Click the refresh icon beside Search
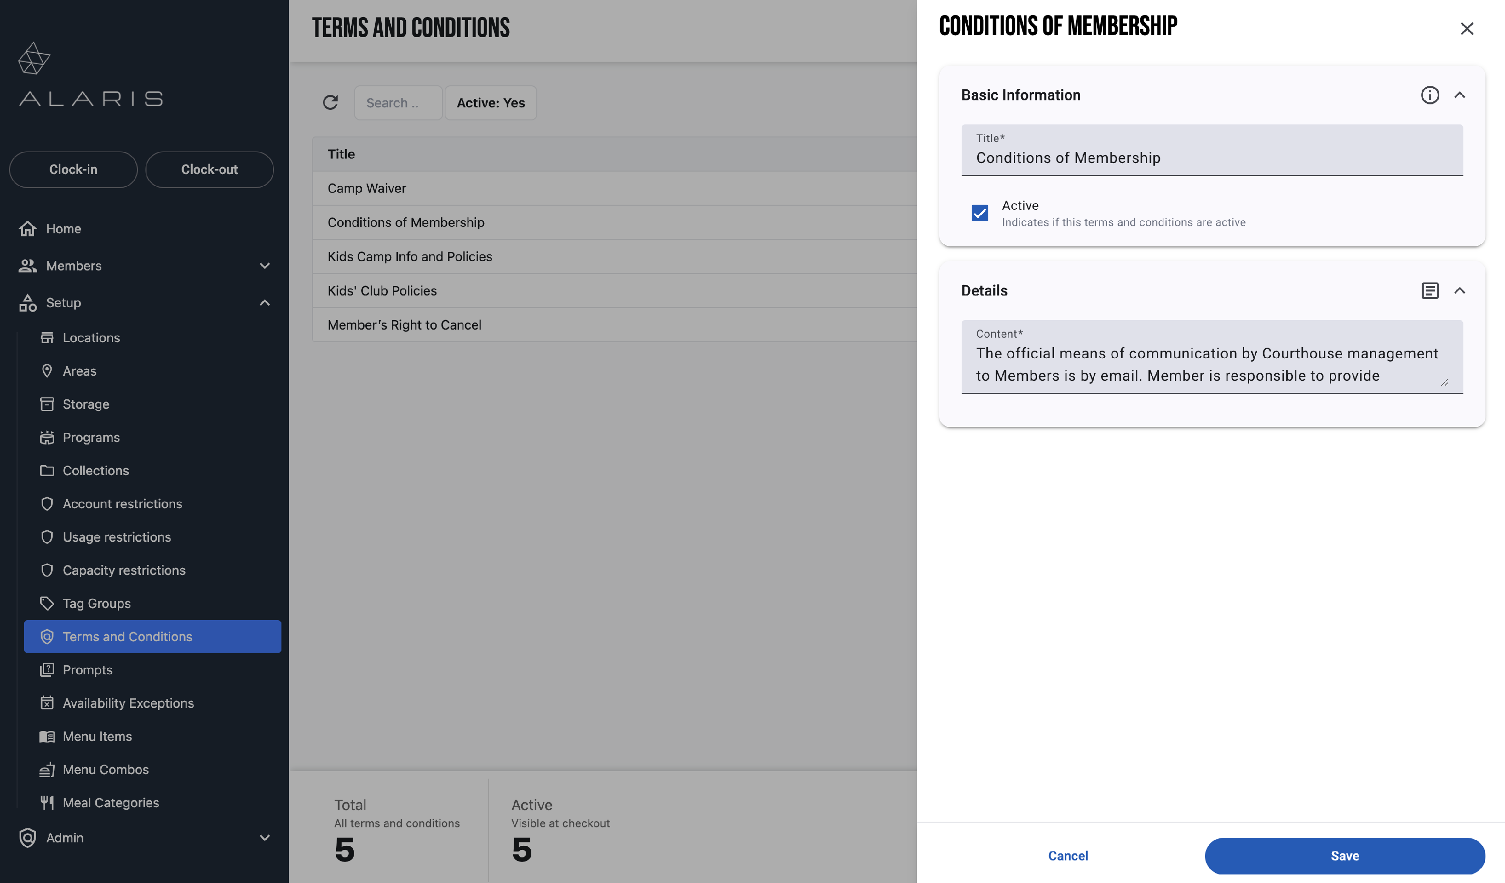Screen dimensions: 1505x883 click(330, 103)
